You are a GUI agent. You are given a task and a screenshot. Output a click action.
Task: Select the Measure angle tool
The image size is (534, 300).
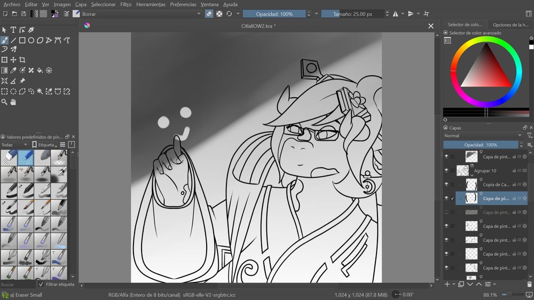[13, 81]
